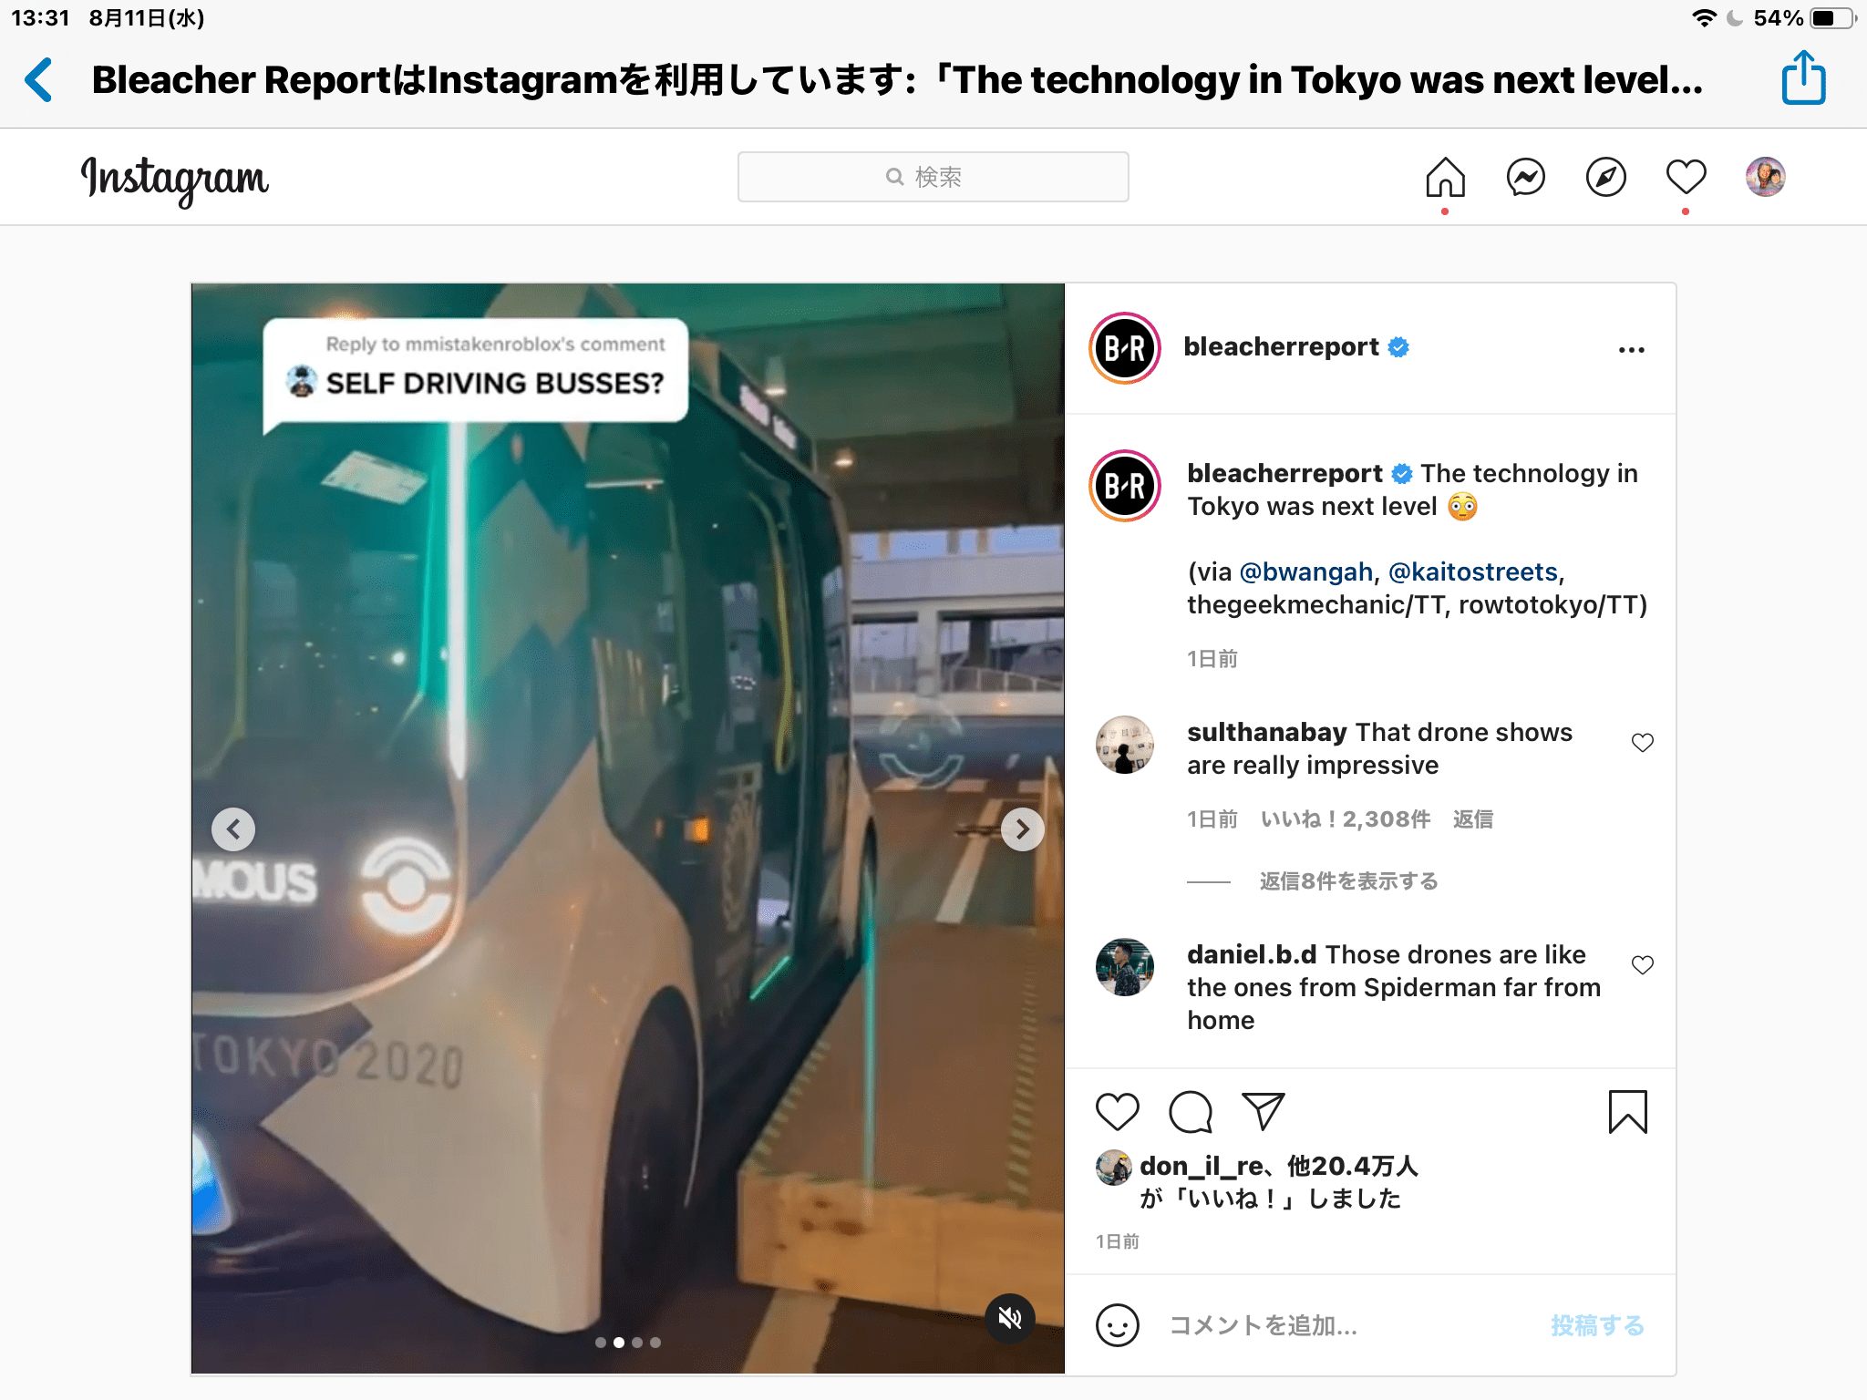Open the Explore compass icon
This screenshot has width=1867, height=1400.
[x=1605, y=177]
